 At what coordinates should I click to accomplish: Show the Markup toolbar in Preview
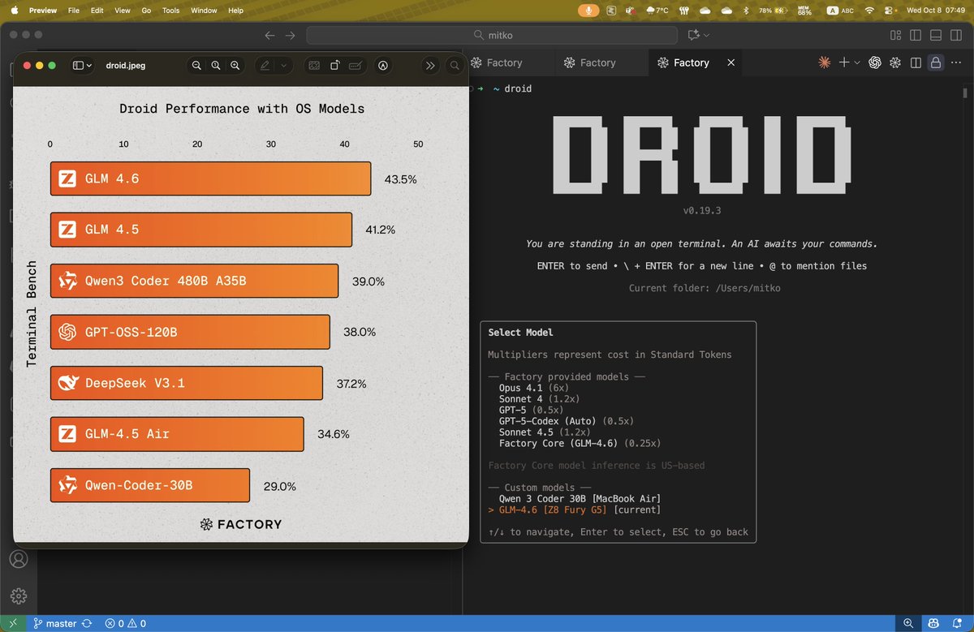pyautogui.click(x=383, y=66)
